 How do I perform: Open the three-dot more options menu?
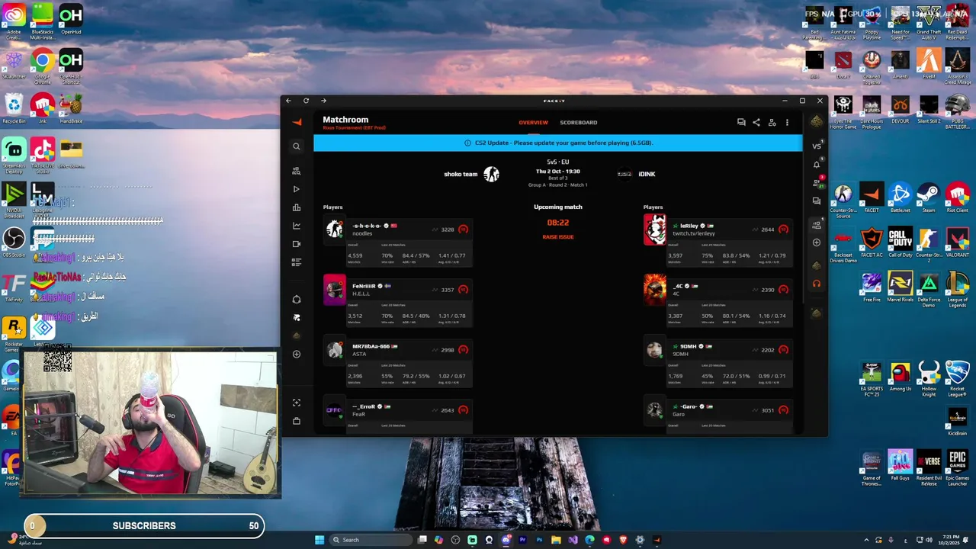tap(787, 122)
